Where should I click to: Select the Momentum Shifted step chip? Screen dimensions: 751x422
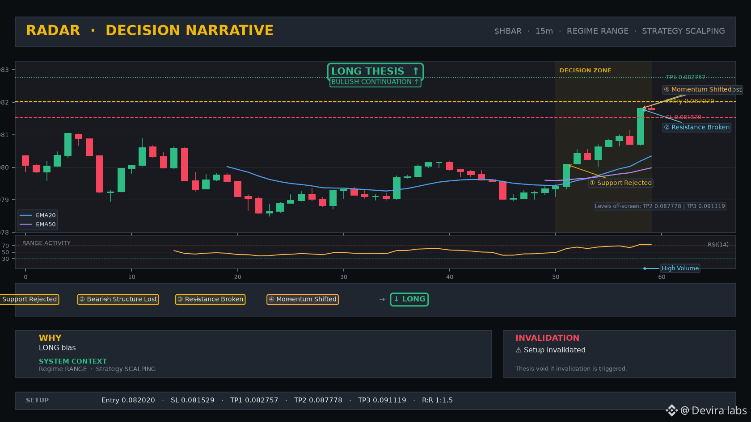[x=303, y=299]
